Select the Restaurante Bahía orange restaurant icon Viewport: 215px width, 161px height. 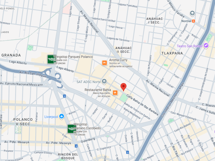tap(115, 93)
